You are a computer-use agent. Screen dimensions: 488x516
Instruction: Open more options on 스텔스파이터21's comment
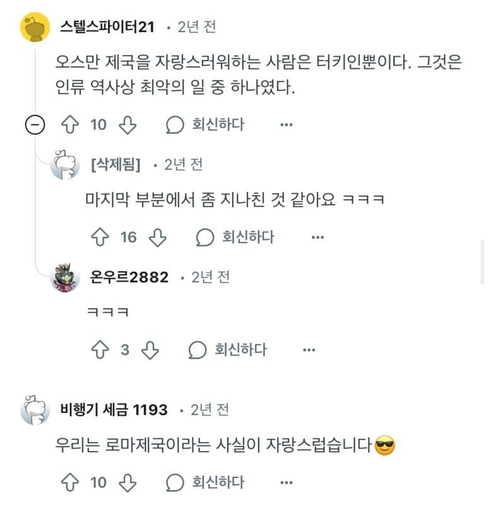(x=287, y=124)
